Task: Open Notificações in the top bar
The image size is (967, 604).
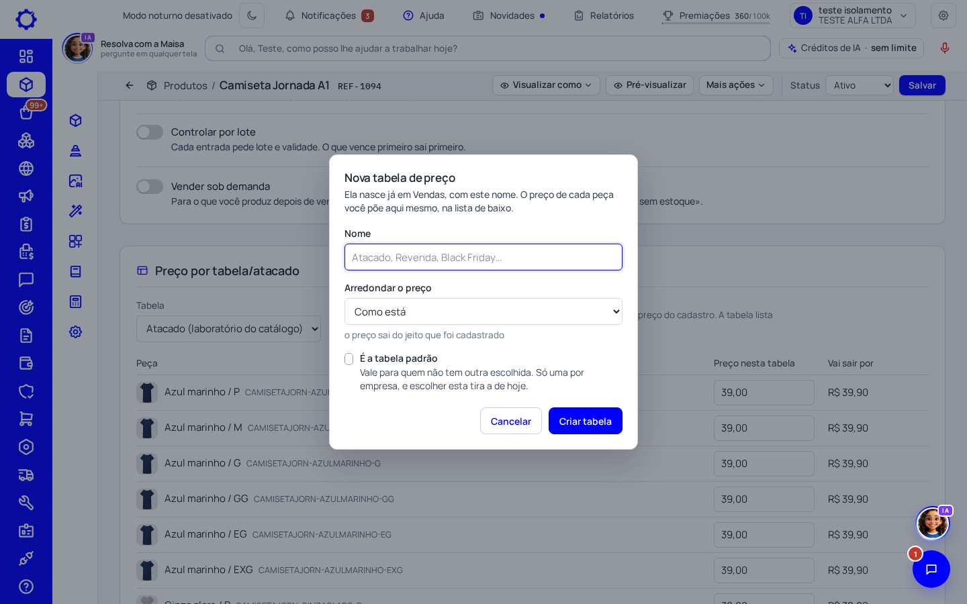Action: click(329, 15)
